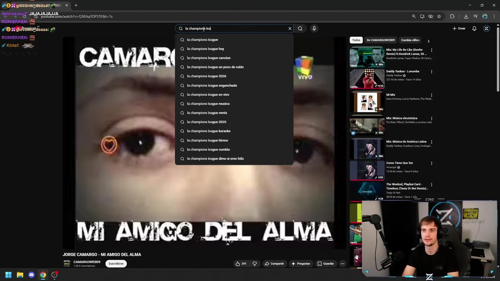The width and height of the screenshot is (500, 281).
Task: Open options for 'Mix: Música electrónica'
Action: pyautogui.click(x=432, y=119)
